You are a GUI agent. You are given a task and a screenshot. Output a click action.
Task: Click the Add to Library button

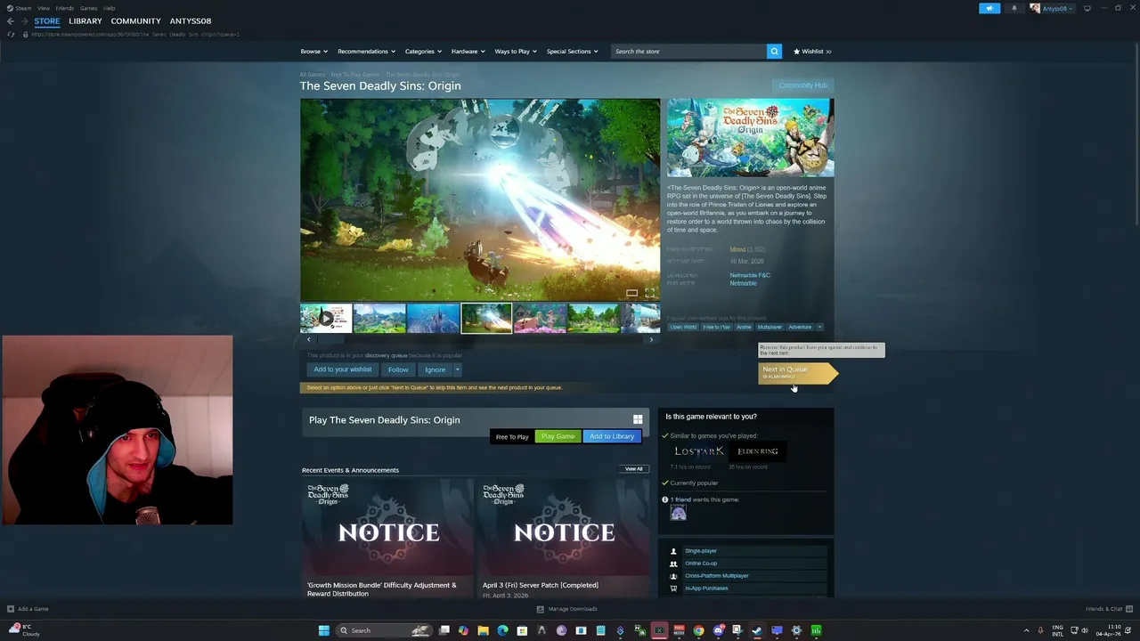tap(611, 436)
